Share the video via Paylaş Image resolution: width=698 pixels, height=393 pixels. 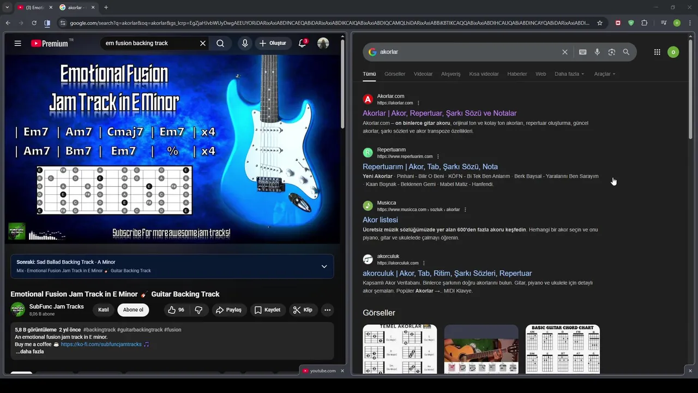228,310
